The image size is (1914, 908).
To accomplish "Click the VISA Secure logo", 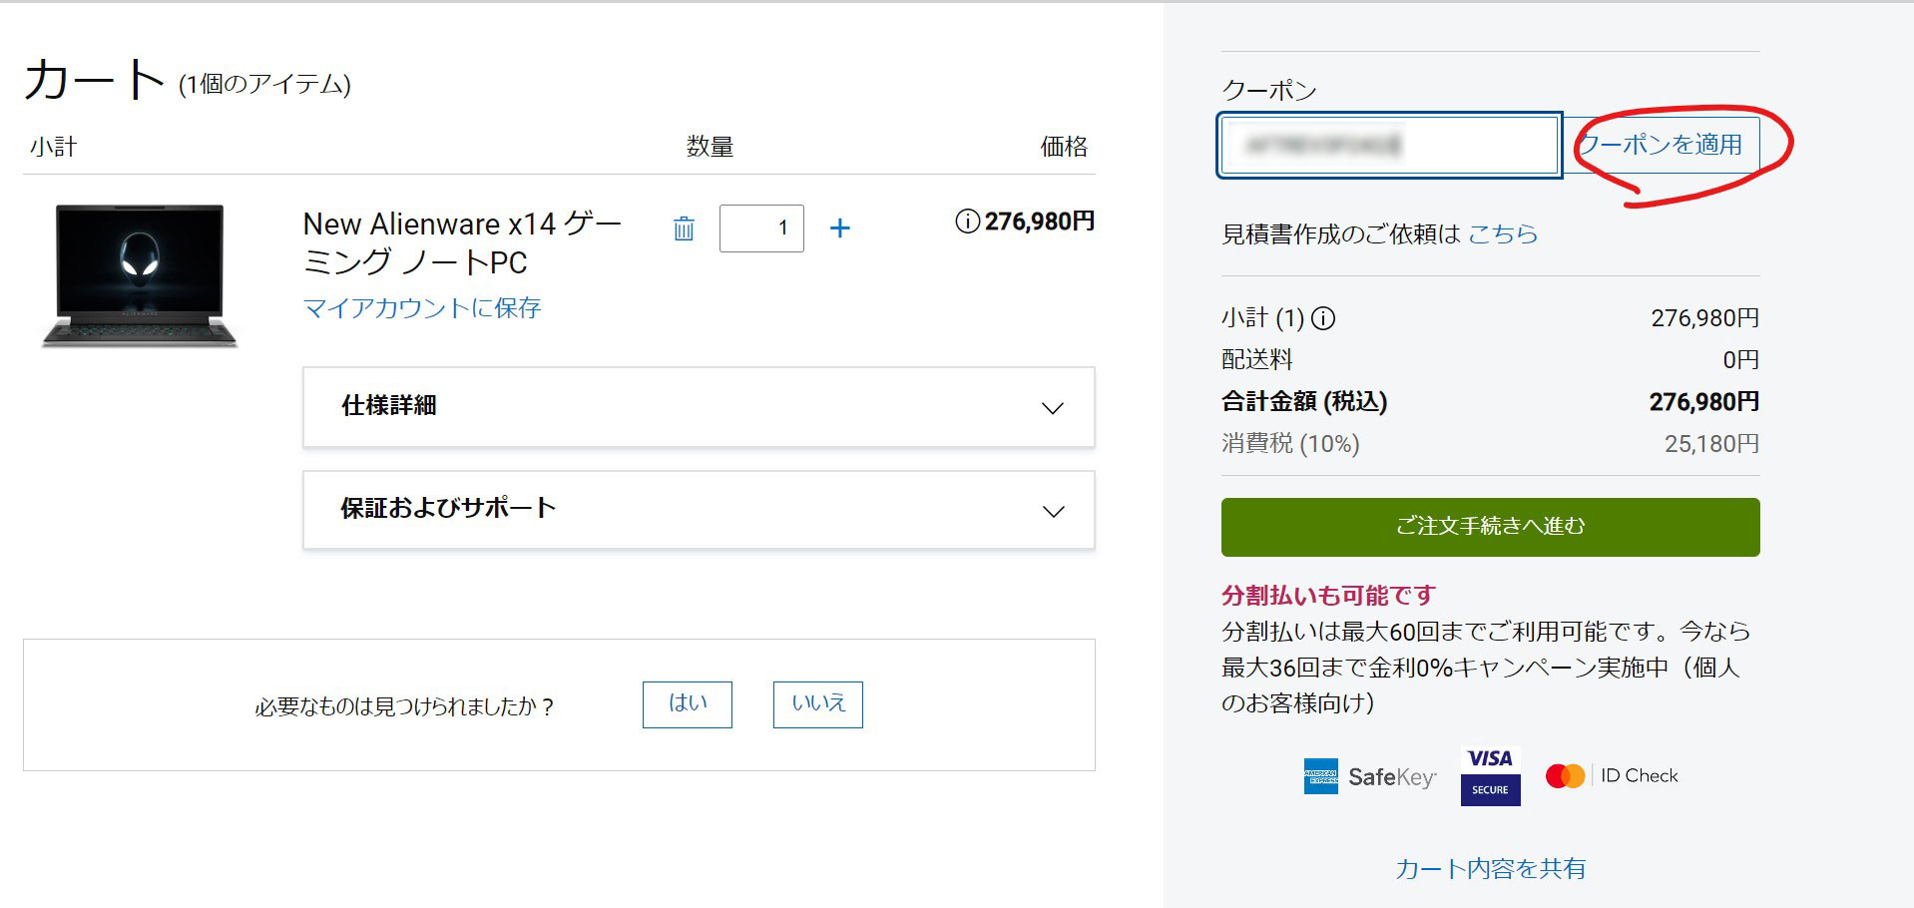I will click(1490, 775).
